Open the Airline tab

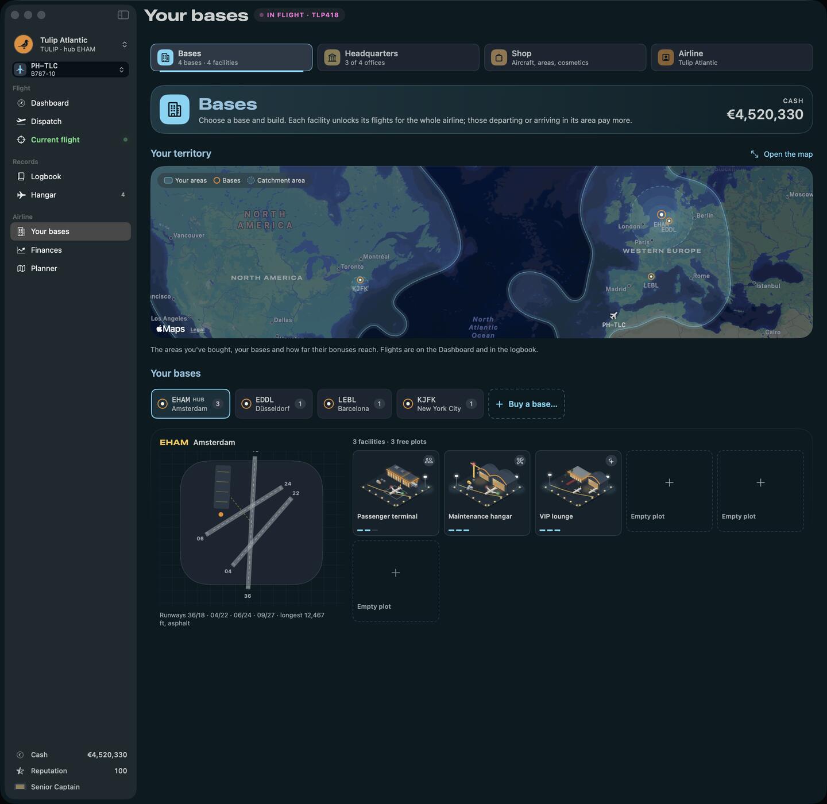pos(732,57)
